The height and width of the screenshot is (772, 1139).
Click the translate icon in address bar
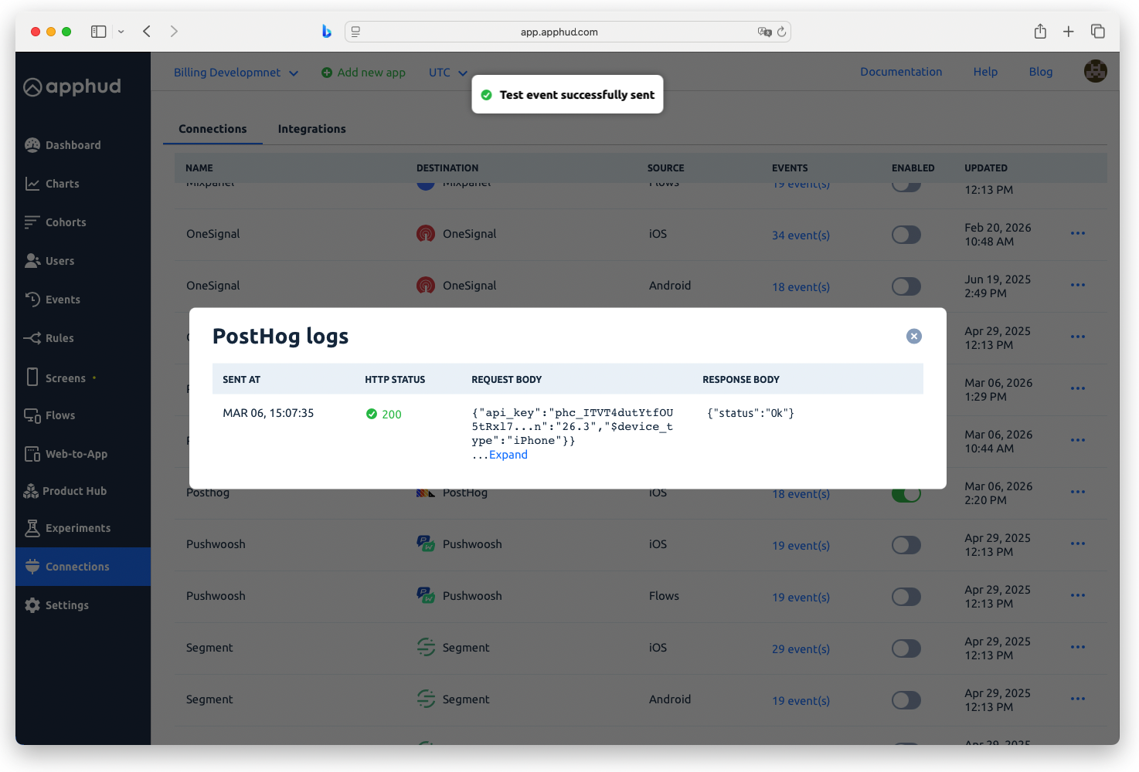point(765,32)
